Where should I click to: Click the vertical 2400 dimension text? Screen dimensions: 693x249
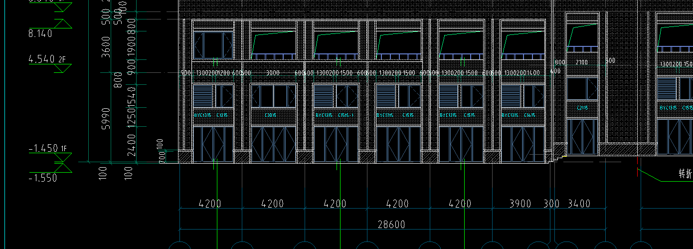132,145
